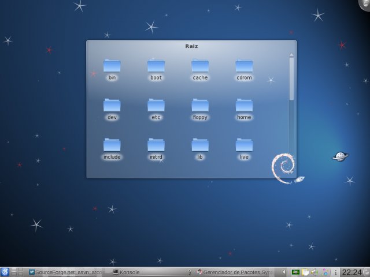Screen dimensions: 370x277
Task: Open the clipboard tray icon
Action: (x=306, y=272)
